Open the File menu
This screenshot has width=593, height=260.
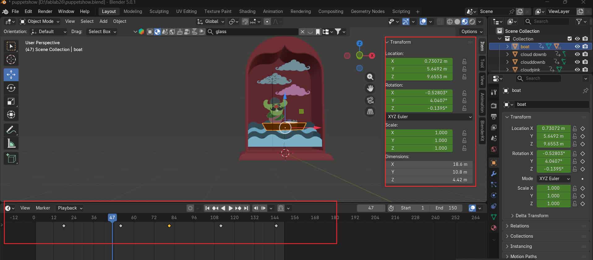pos(15,11)
